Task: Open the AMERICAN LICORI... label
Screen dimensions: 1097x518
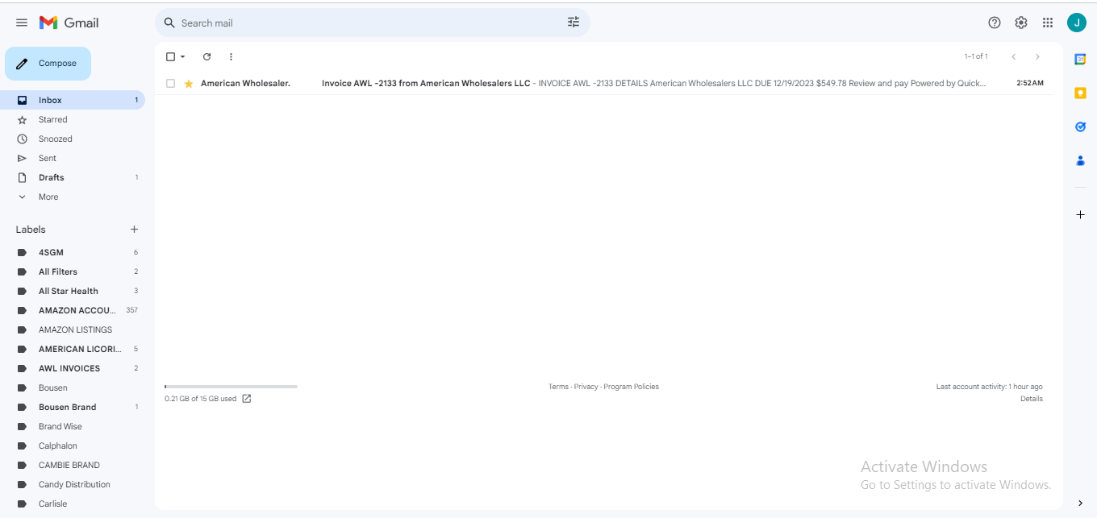Action: [x=73, y=349]
